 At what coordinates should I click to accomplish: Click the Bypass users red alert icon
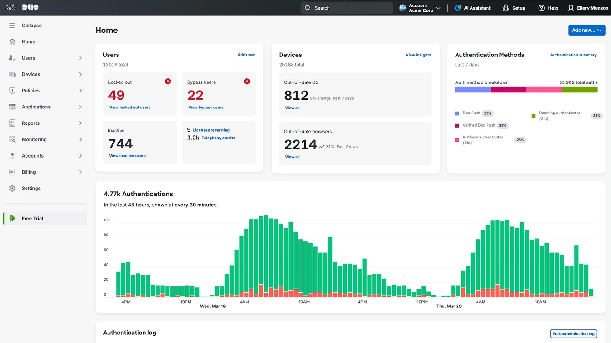[247, 82]
